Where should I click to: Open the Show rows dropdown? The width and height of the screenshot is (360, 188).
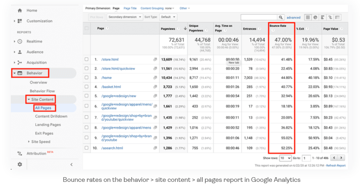[x=285, y=158]
